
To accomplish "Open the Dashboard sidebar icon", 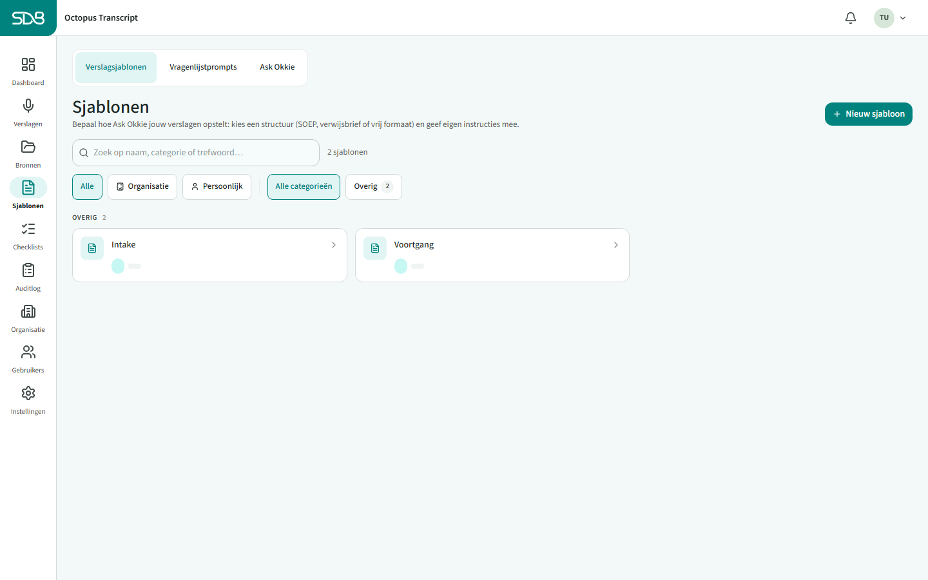I will click(28, 64).
